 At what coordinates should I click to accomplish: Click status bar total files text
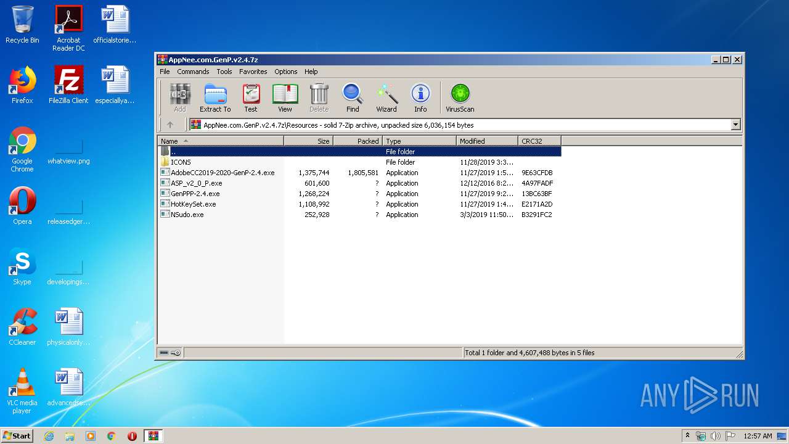tap(529, 353)
